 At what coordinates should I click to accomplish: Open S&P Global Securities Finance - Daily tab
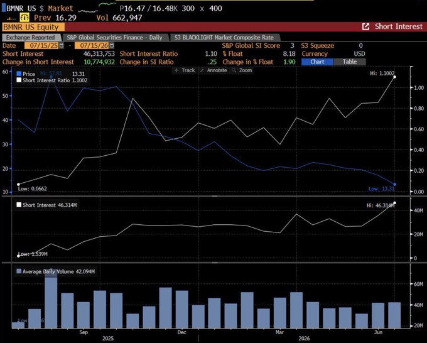pyautogui.click(x=114, y=38)
